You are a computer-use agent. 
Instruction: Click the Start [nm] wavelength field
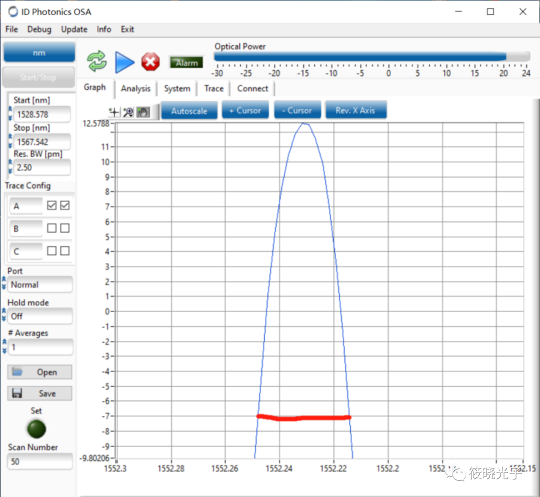(41, 114)
